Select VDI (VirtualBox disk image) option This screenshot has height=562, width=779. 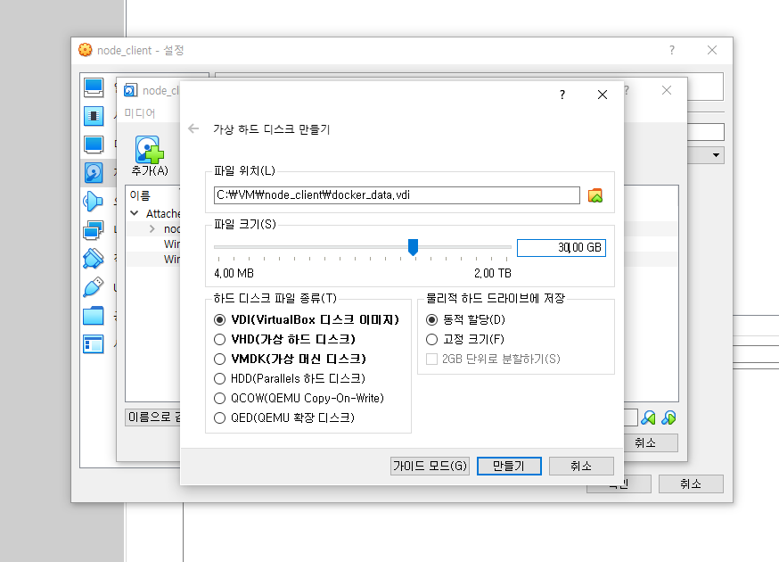[307, 319]
